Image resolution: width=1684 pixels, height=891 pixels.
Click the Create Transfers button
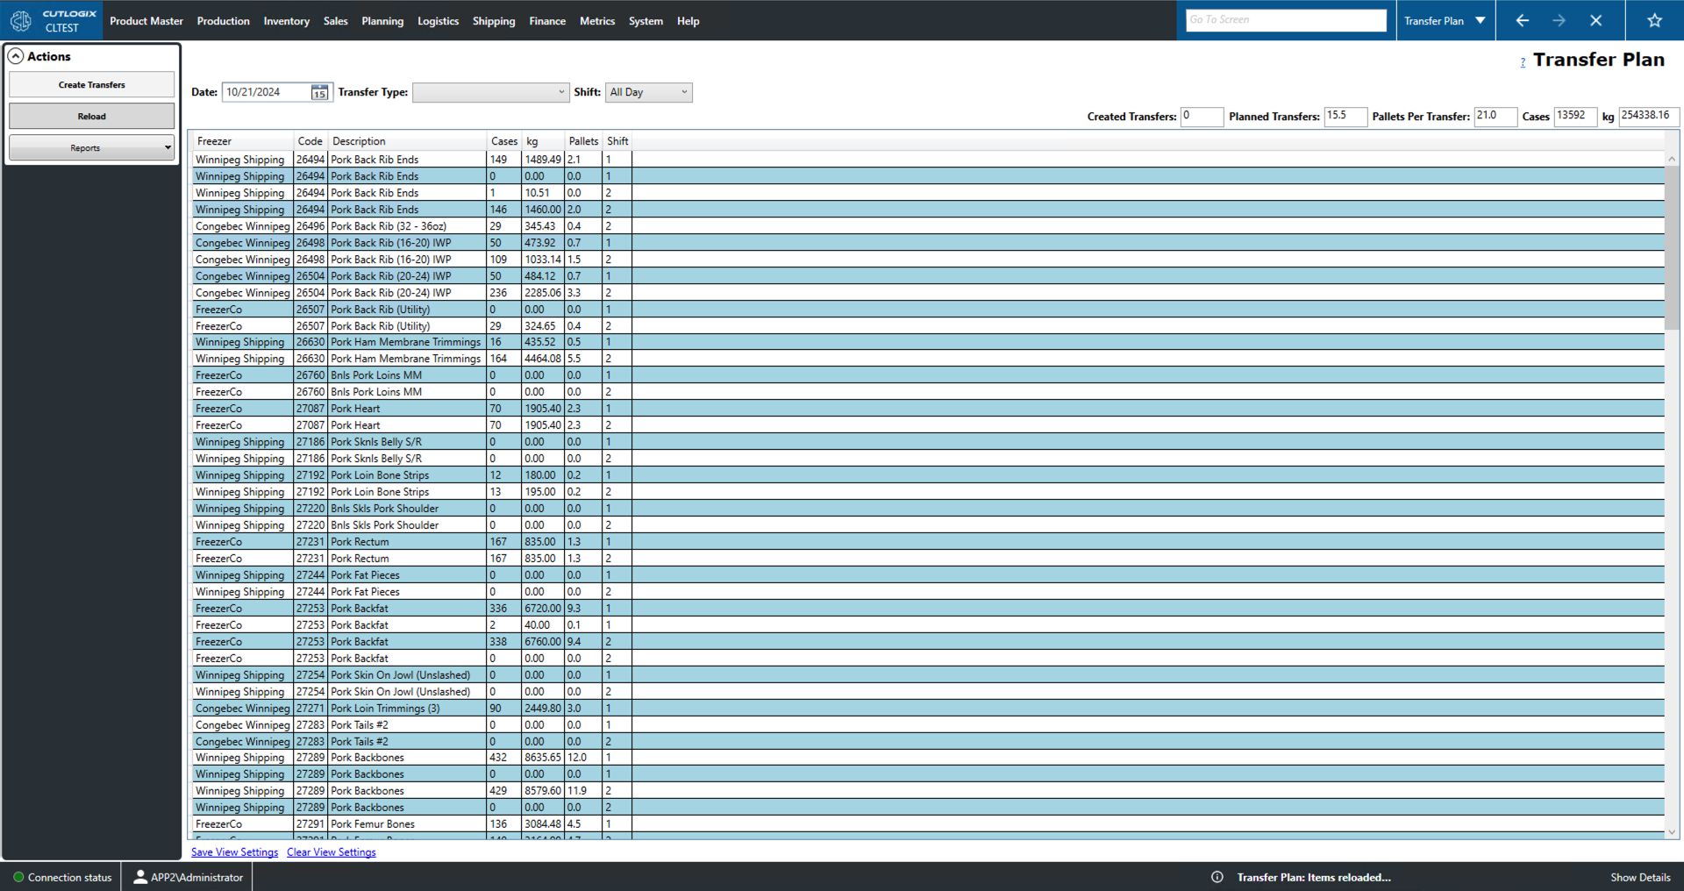coord(91,85)
